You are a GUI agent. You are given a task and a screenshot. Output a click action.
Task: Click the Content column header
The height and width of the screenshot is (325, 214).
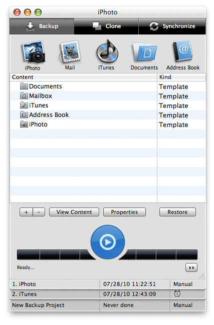(x=83, y=77)
